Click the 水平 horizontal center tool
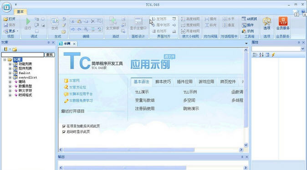Image resolution: width=307 pixels, height=170 pixels. click(229, 19)
